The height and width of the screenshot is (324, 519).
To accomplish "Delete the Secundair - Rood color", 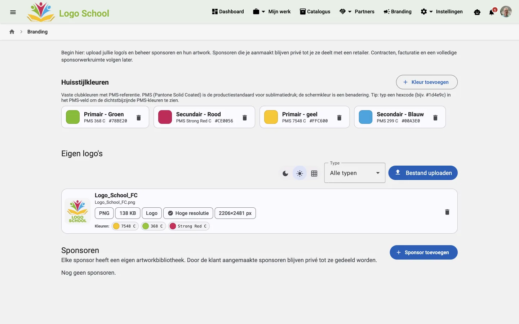I will (245, 118).
